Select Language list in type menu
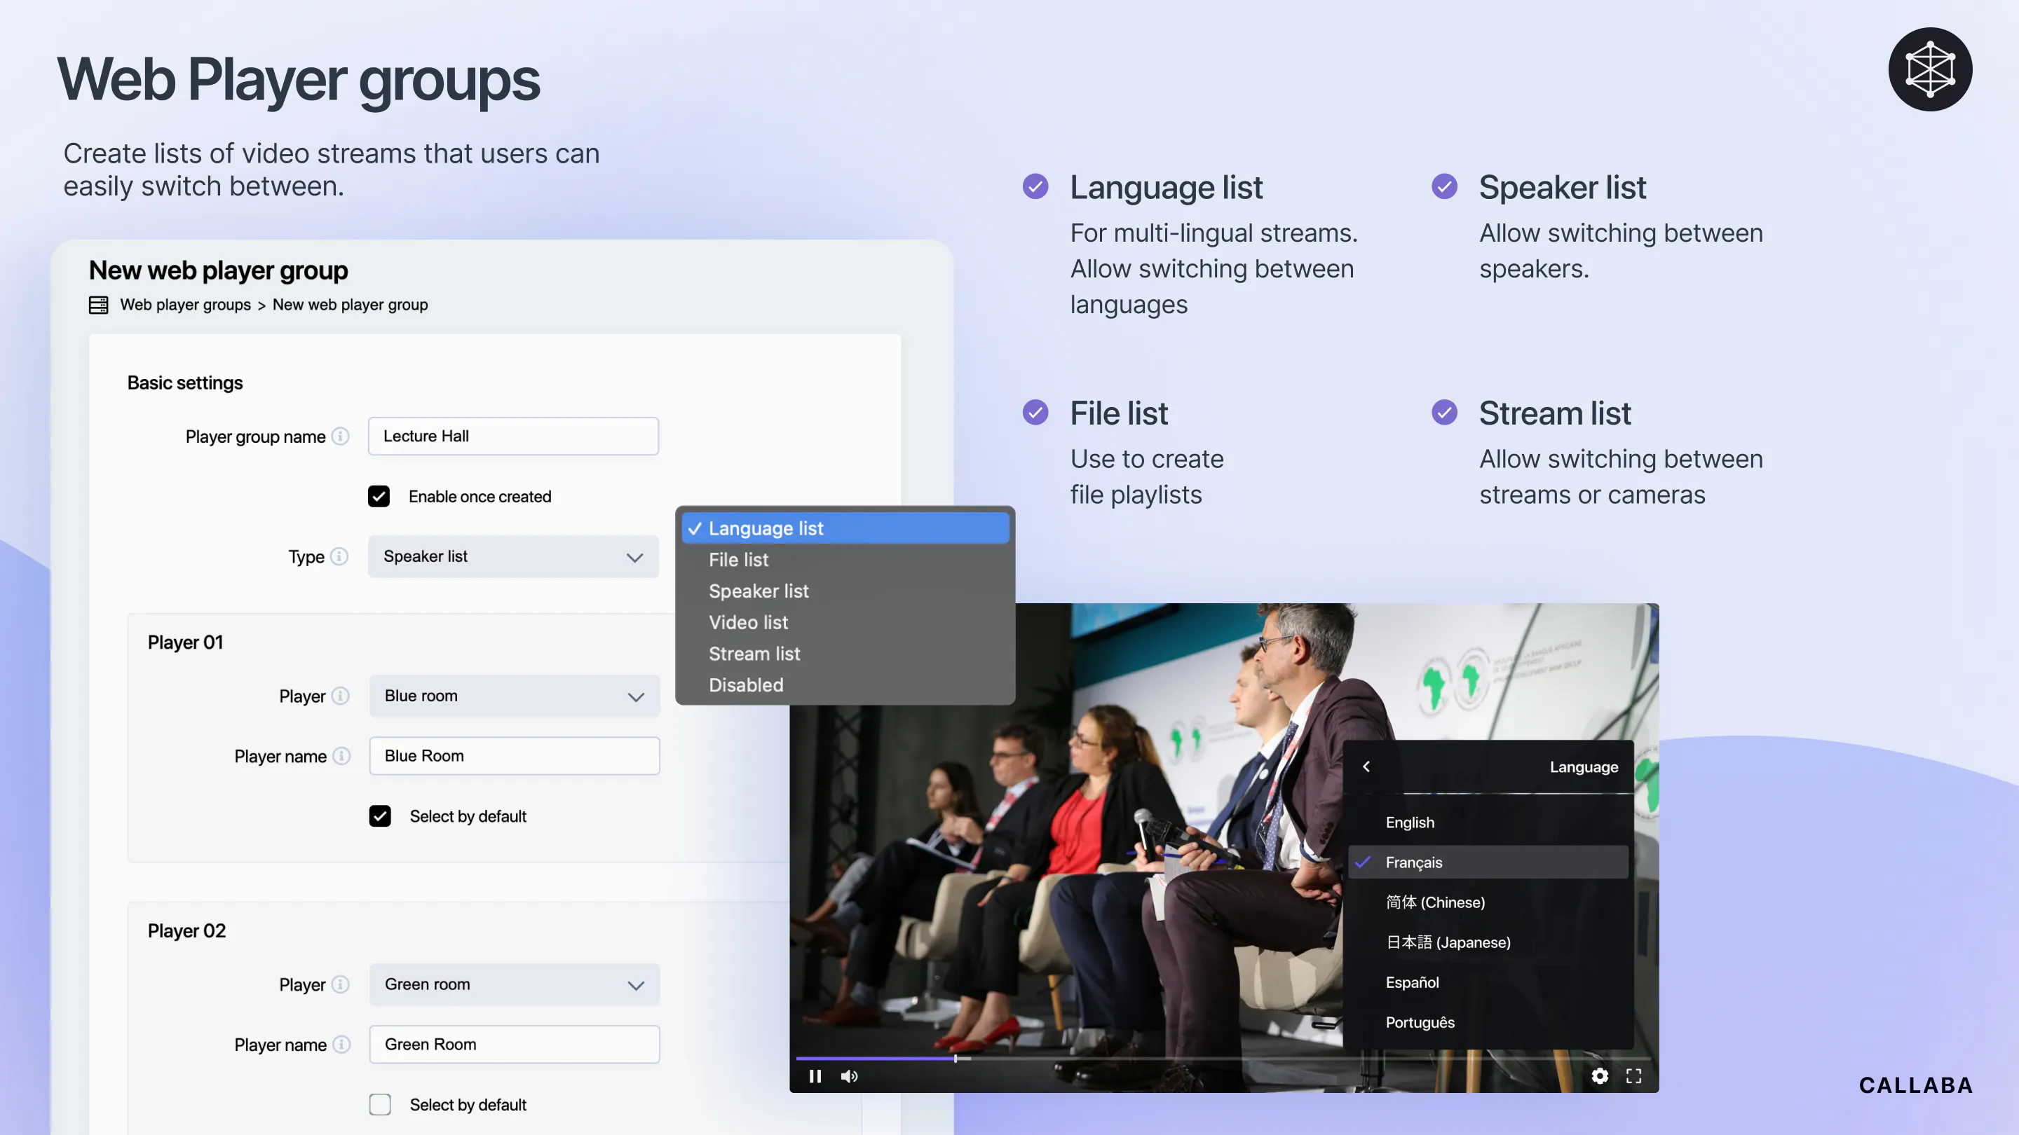Screen dimensions: 2019x1135 pos(845,529)
